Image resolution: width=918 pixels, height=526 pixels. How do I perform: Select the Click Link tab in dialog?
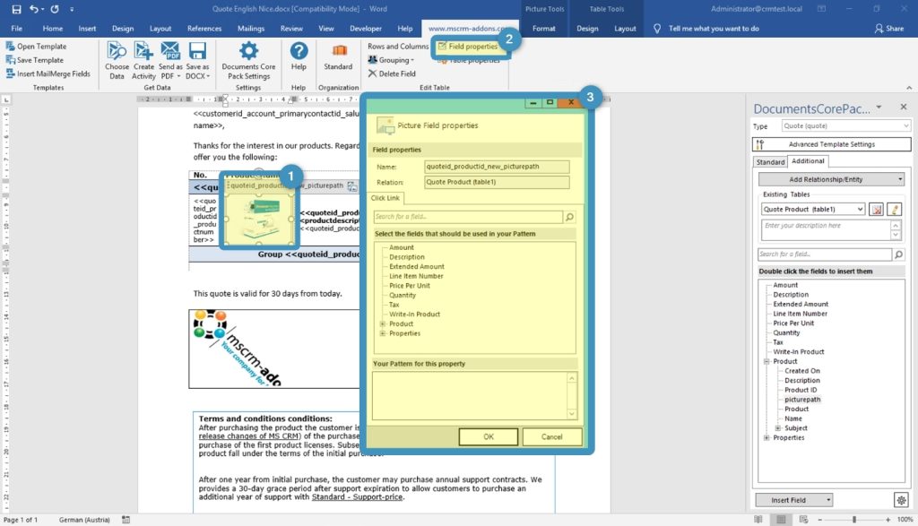(x=385, y=198)
